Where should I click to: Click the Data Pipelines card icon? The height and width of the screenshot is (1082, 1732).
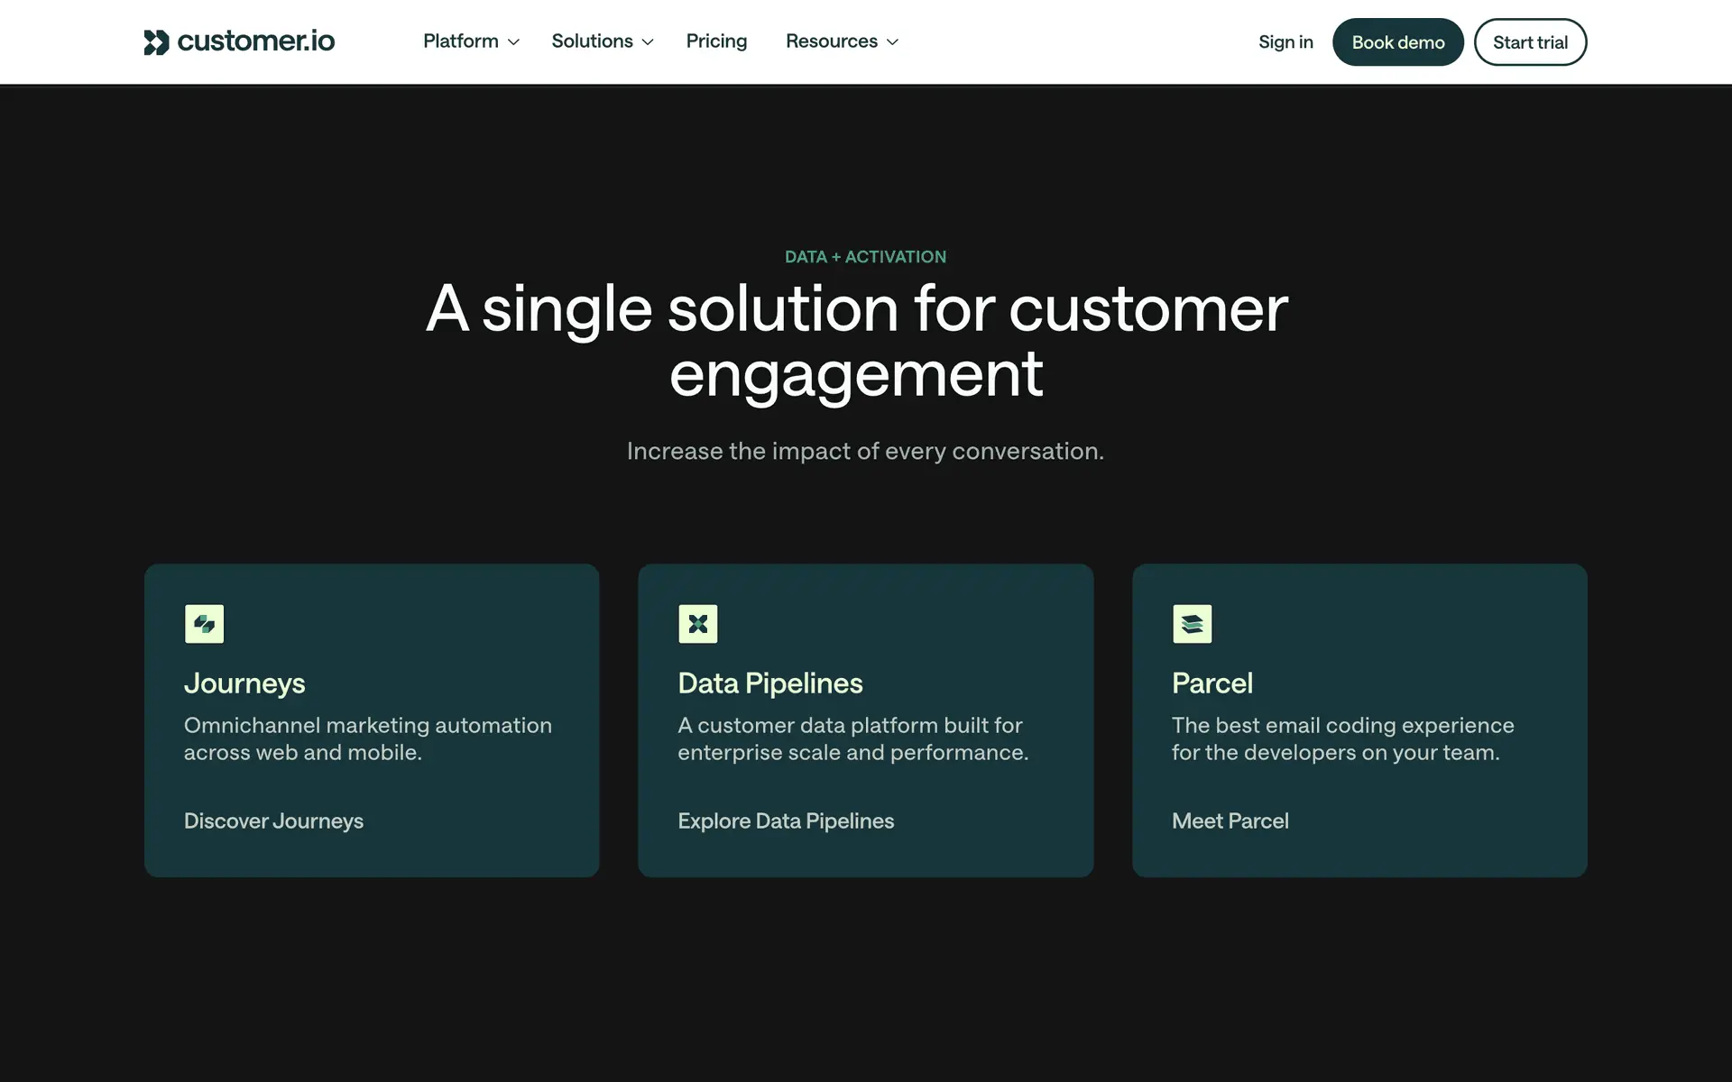[x=697, y=624]
